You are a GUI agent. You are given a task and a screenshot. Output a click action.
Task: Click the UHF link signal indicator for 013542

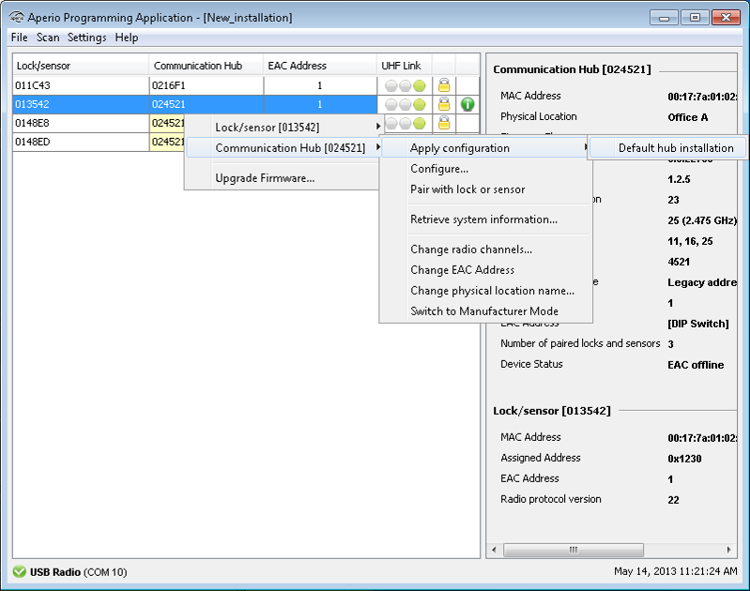(x=406, y=104)
